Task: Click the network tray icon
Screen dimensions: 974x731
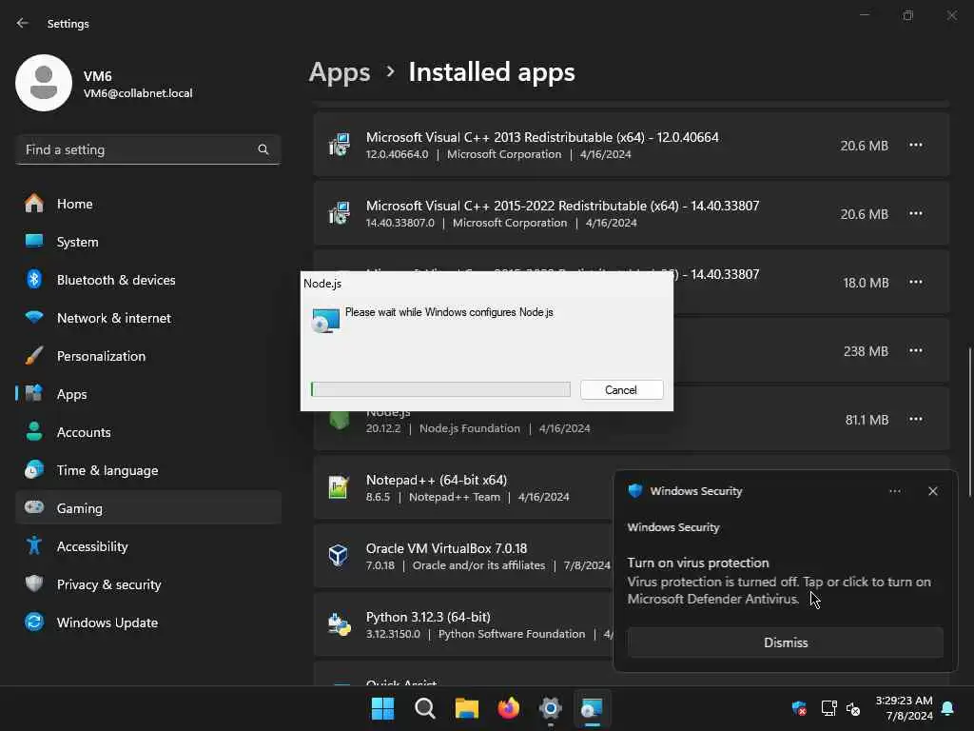Action: coord(828,708)
